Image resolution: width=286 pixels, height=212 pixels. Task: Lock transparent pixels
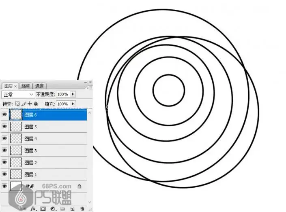[17, 104]
